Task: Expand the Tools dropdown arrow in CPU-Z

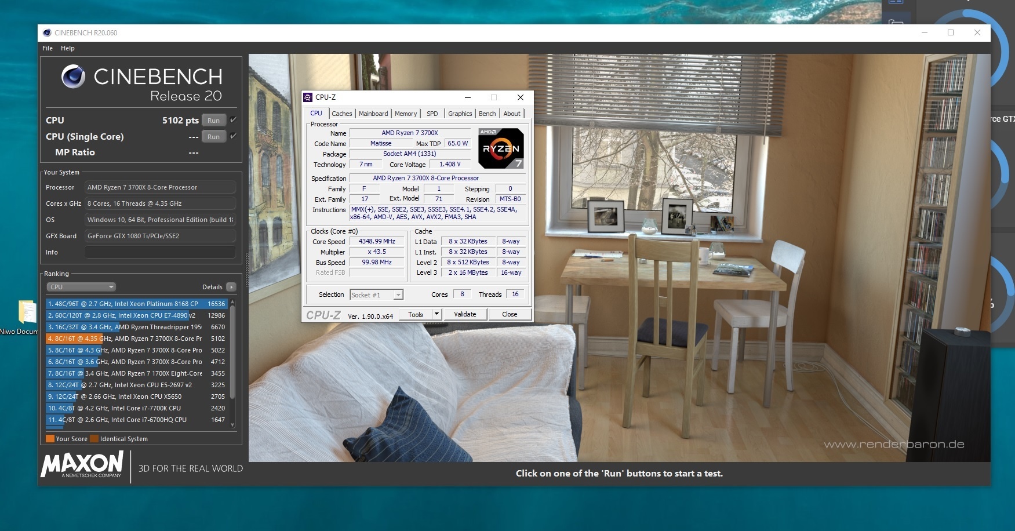Action: tap(437, 314)
